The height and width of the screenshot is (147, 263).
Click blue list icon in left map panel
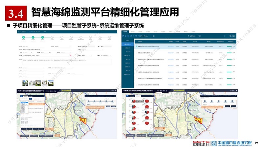click(21, 96)
